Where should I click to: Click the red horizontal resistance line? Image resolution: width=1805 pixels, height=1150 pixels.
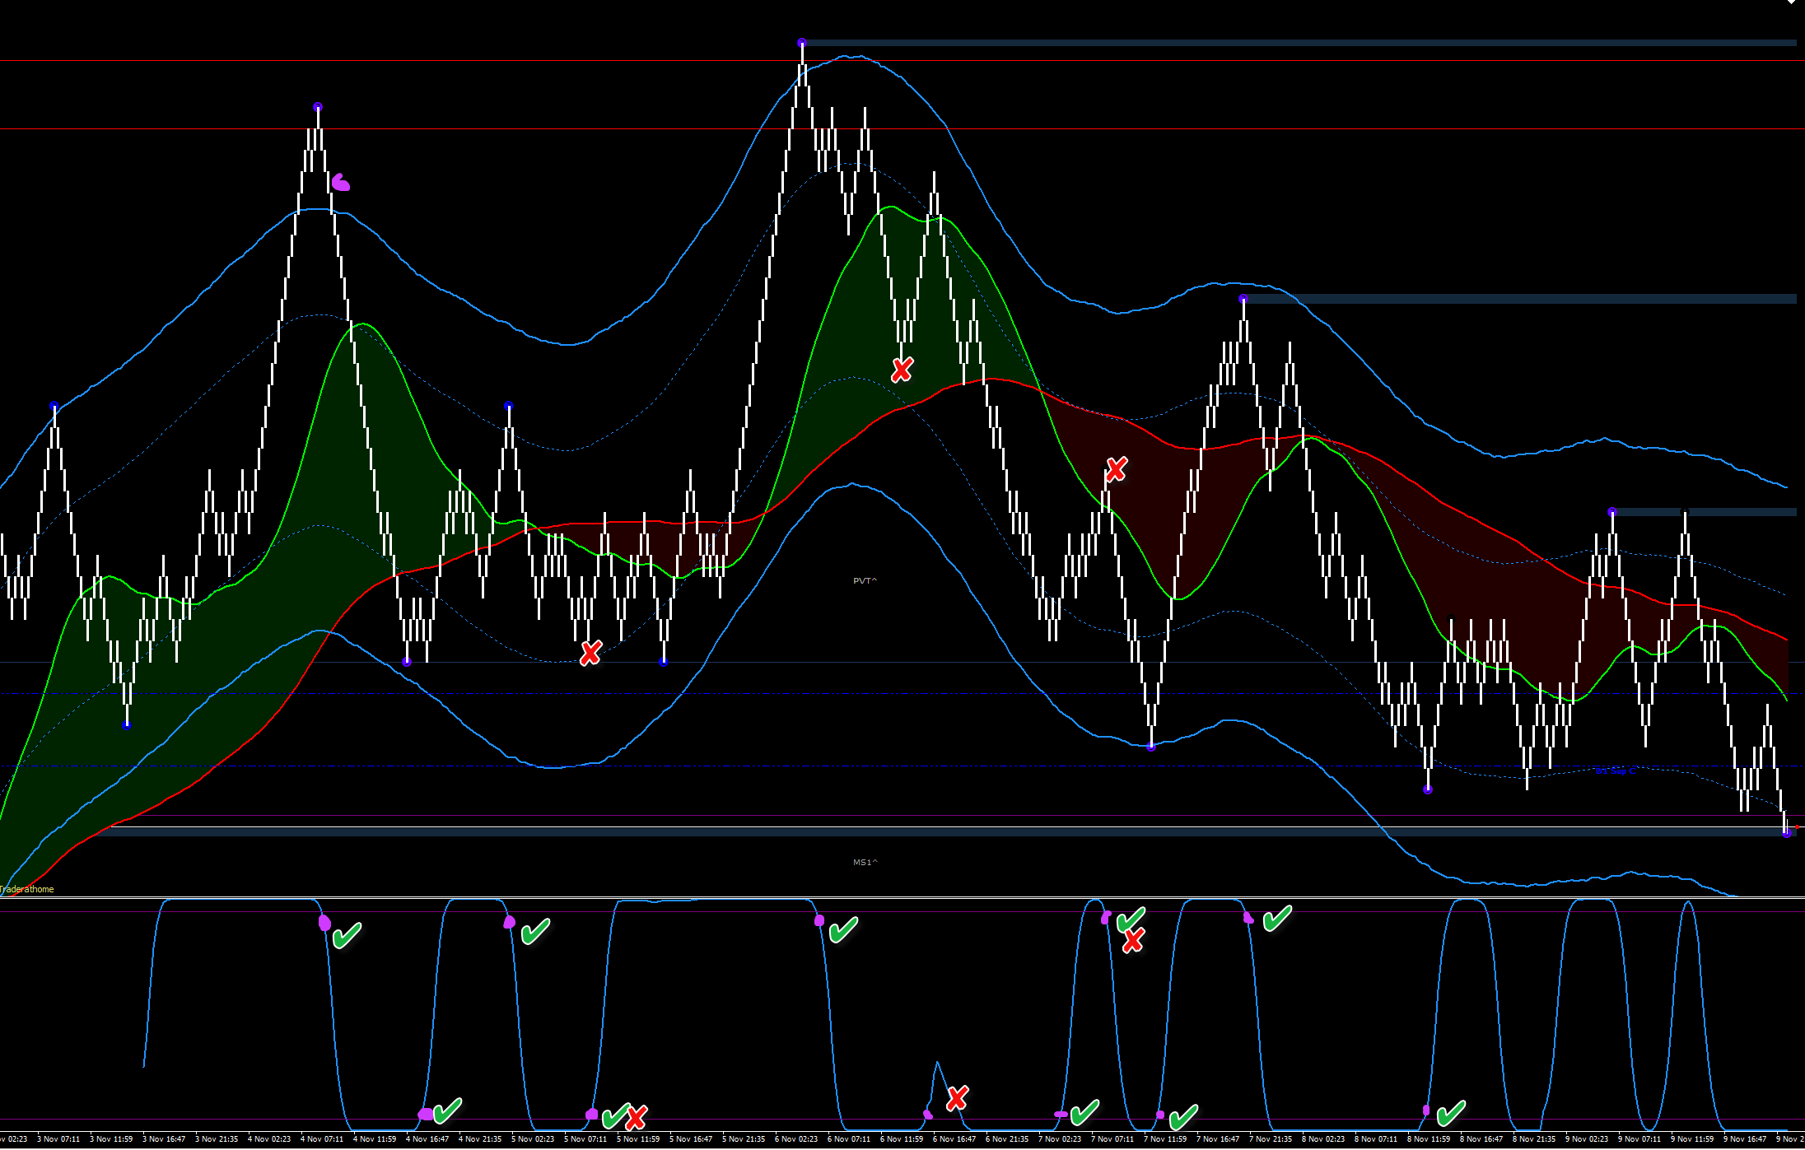click(x=902, y=129)
